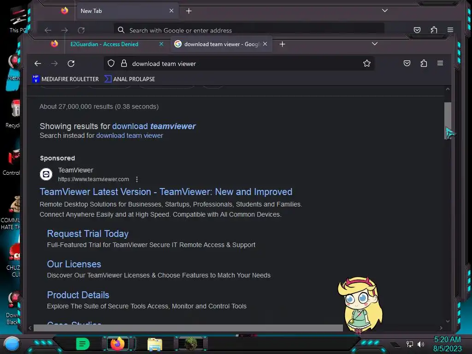This screenshot has height=354, width=472.
Task: Open the hamburger menu in front window
Action: click(440, 63)
